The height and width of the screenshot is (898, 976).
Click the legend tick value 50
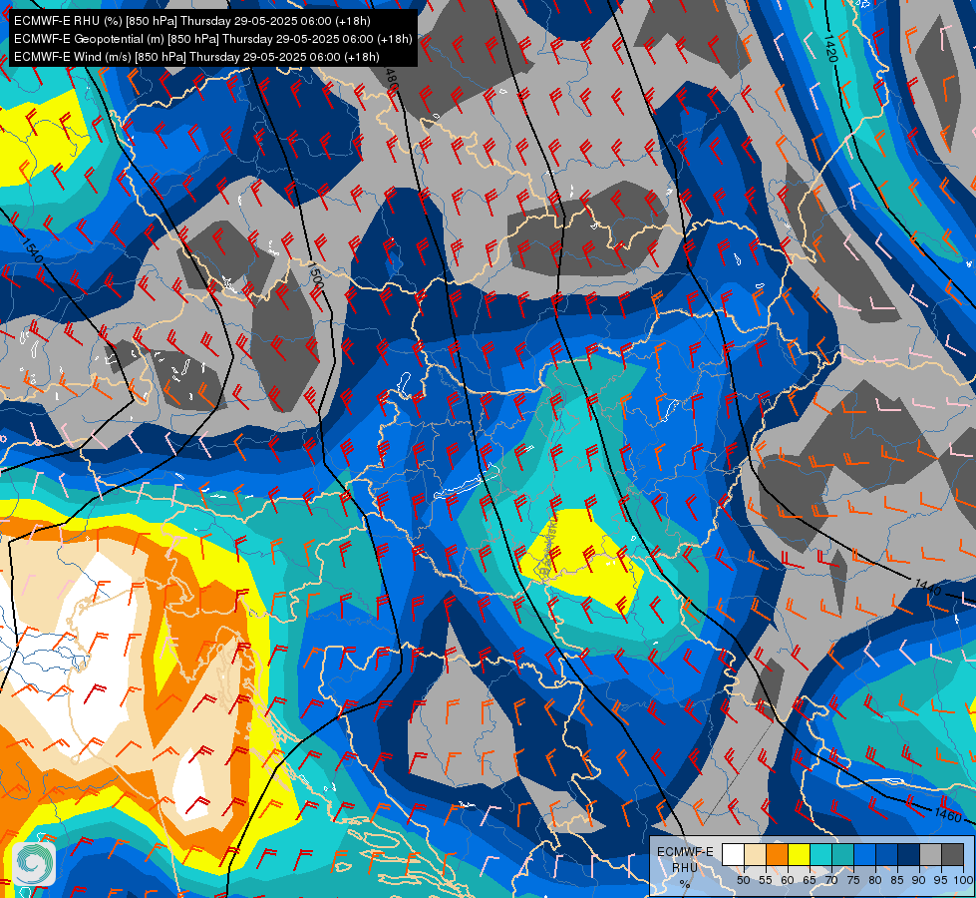click(x=744, y=880)
